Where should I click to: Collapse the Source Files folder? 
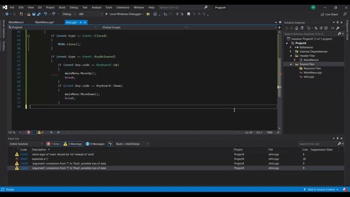coord(290,64)
